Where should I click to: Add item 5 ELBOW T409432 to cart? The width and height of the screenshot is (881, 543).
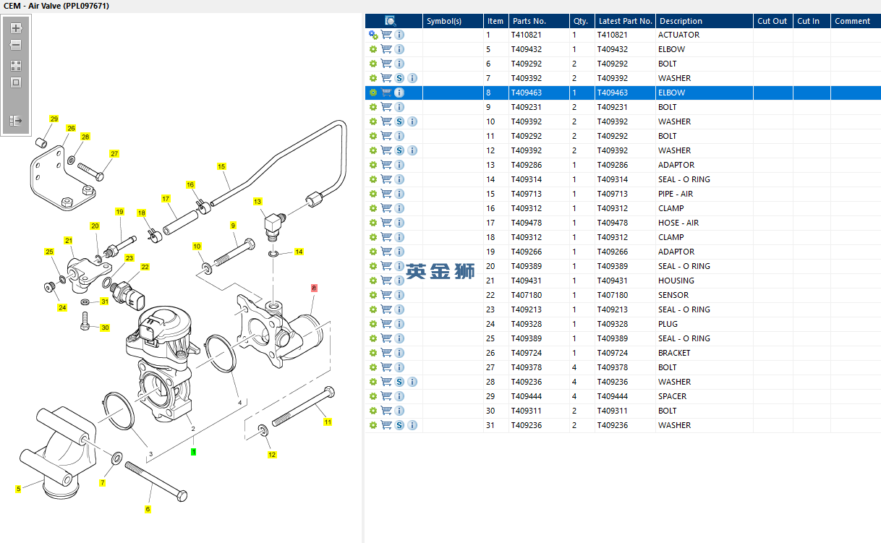386,49
